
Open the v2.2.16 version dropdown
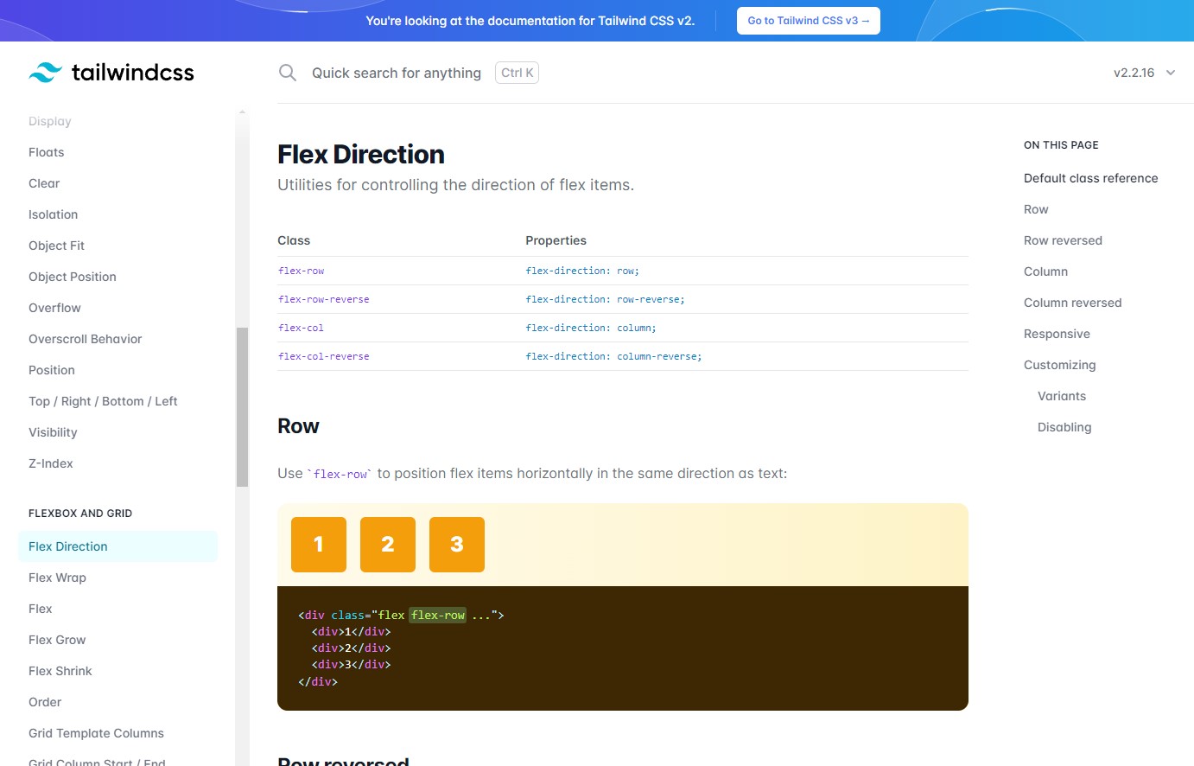[1134, 73]
